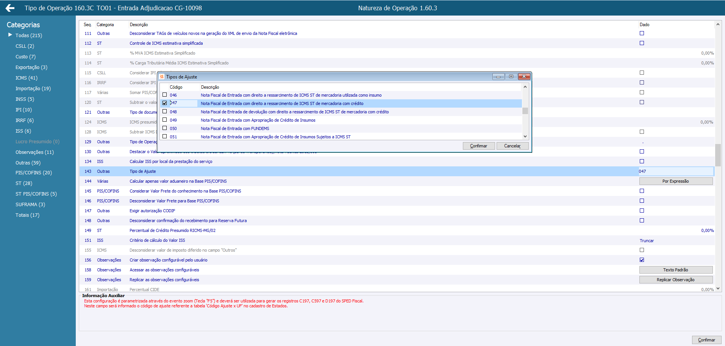Open the Exportação (3) category
This screenshot has height=346, width=725.
31,67
